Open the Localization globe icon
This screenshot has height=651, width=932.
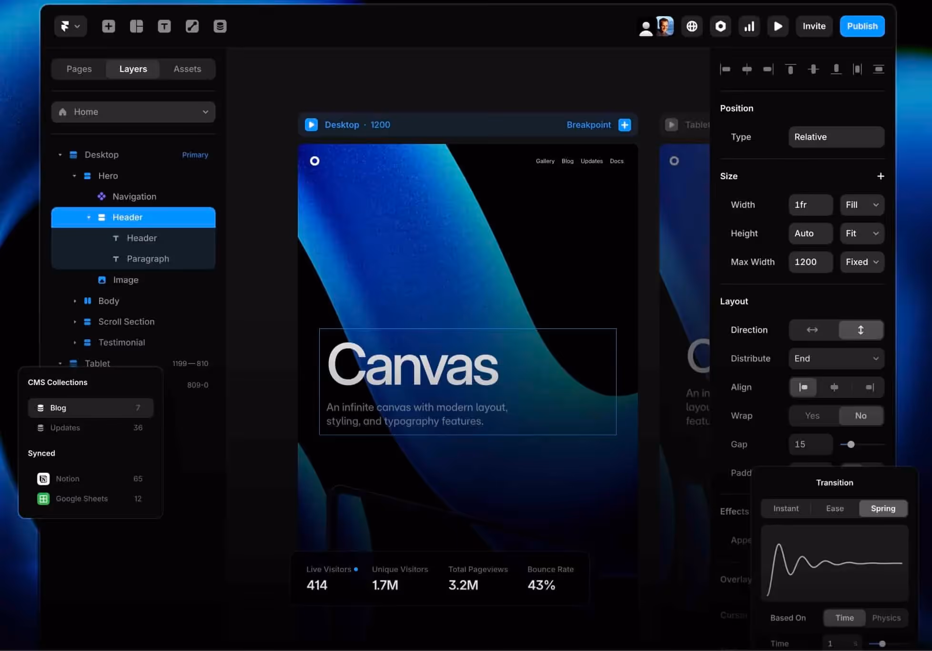click(692, 26)
